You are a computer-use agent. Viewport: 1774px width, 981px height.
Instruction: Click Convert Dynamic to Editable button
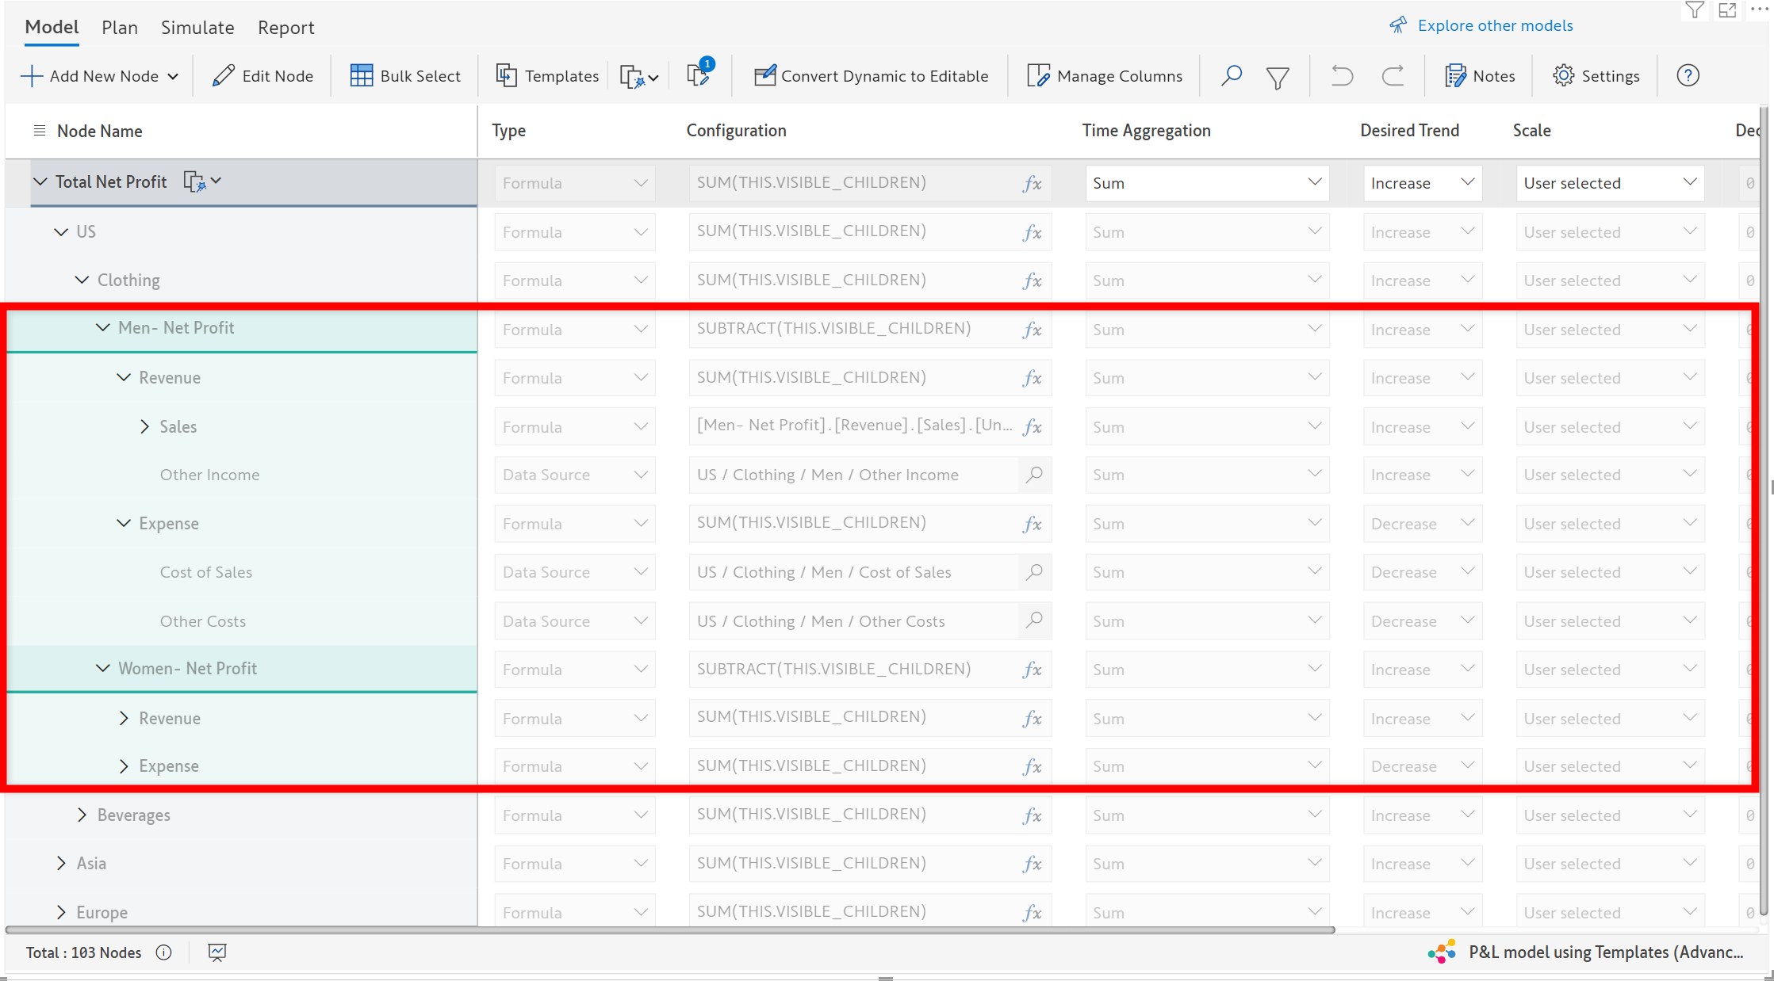pos(872,76)
